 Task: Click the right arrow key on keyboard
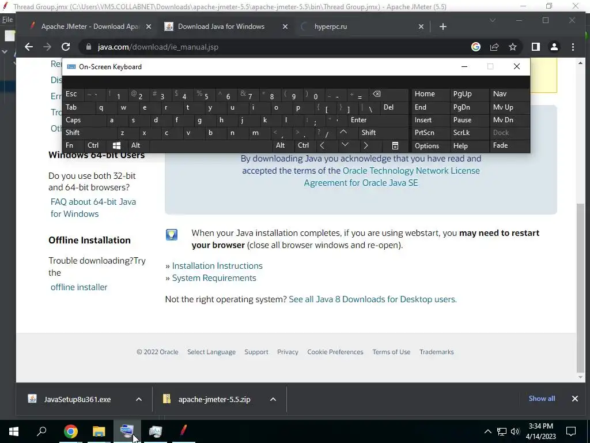click(366, 145)
